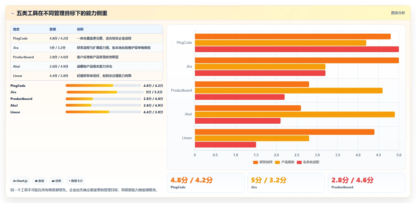Select the 数据卡片 chip
This screenshot has height=203, width=416.
coord(76,181)
